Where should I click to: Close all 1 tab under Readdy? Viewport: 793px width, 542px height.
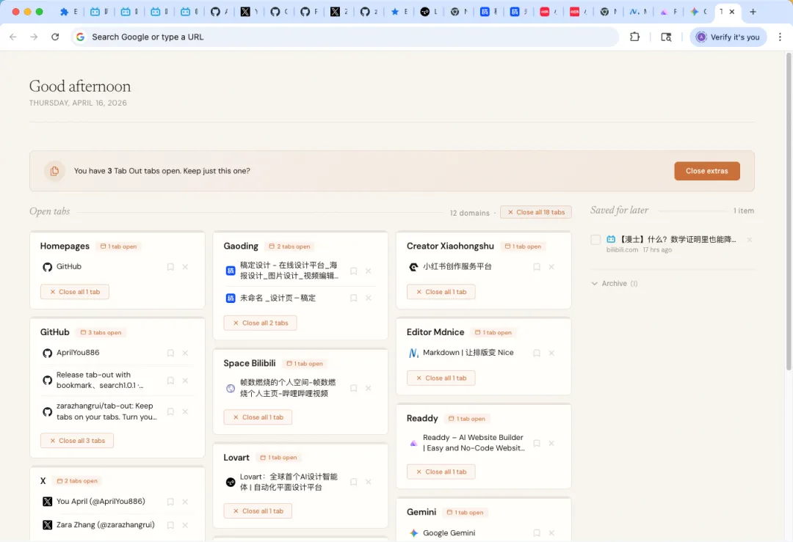point(441,472)
